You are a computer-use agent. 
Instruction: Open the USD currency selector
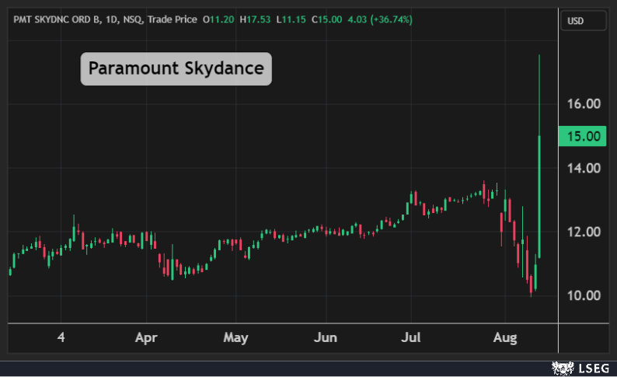[583, 21]
